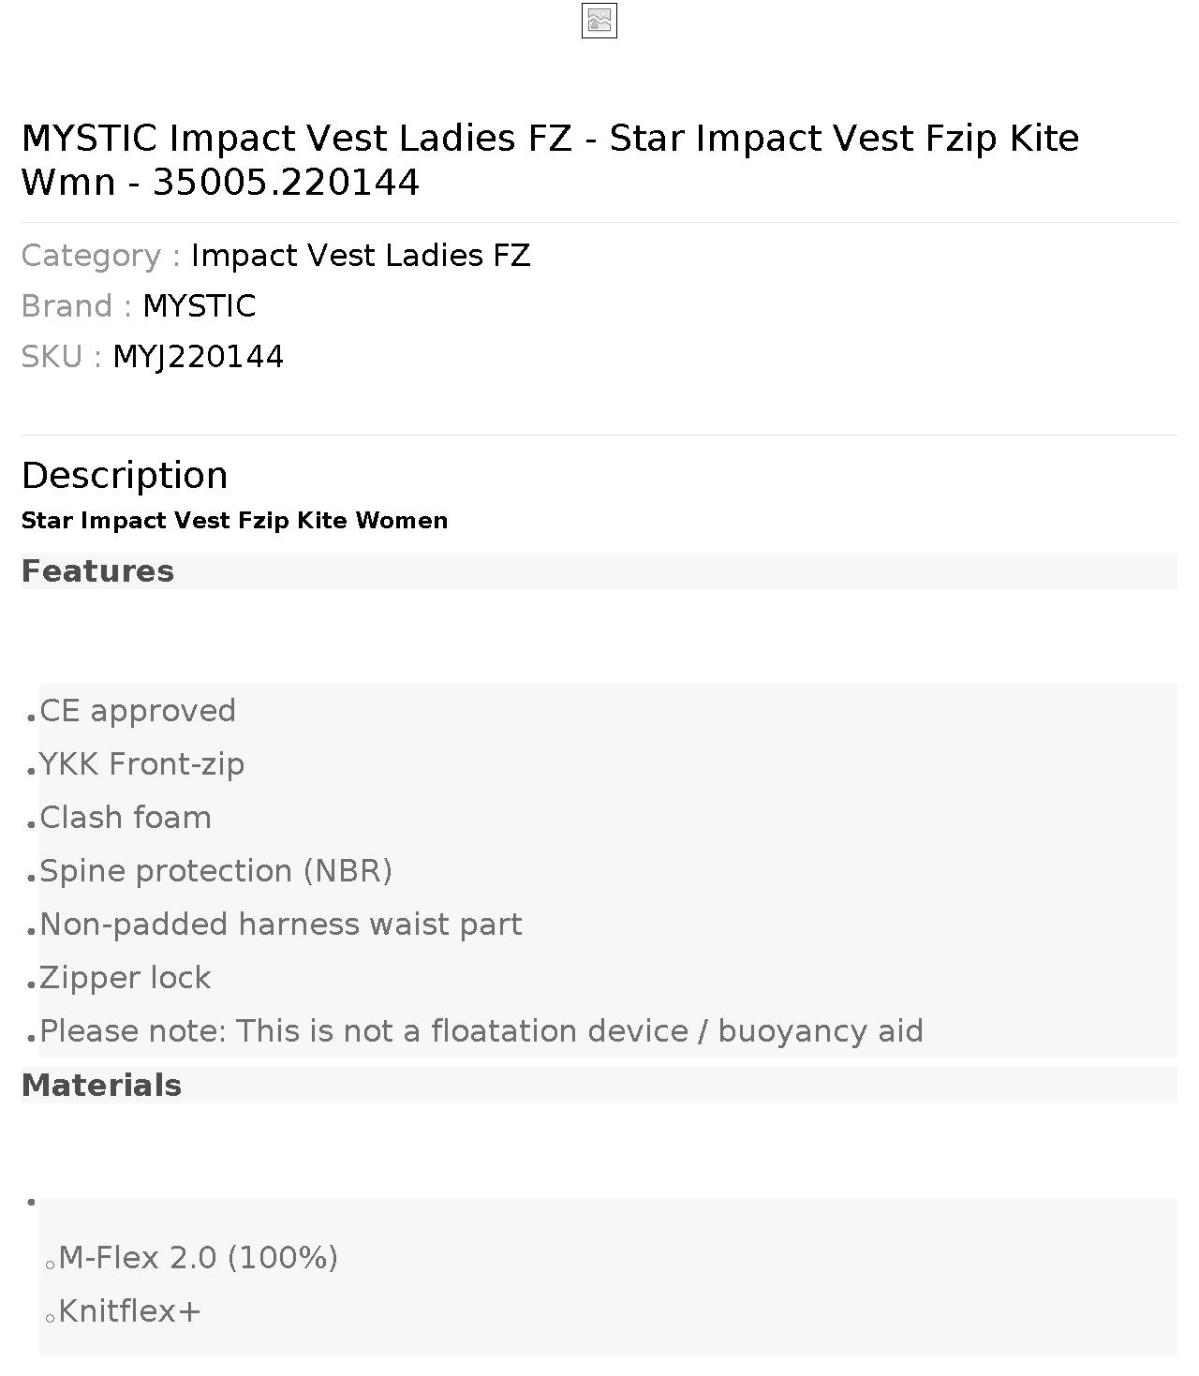Screen dimensions: 1199x1376
Task: Select the Zipper lock feature item
Action: click(126, 978)
